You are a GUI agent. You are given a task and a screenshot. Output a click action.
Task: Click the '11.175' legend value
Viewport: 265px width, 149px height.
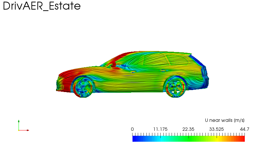click(160, 129)
